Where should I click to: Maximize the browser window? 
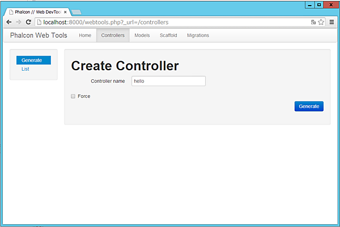[x=319, y=5]
